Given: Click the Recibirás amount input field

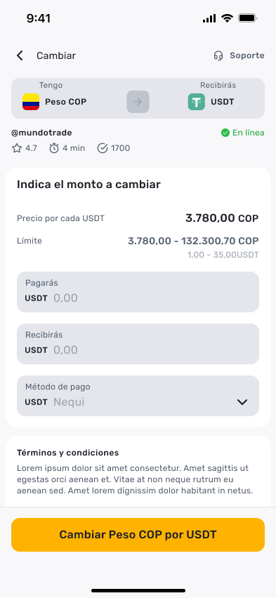Looking at the screenshot, I should point(138,344).
